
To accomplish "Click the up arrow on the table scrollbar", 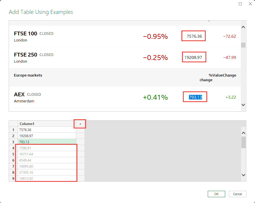I will coord(244,132).
